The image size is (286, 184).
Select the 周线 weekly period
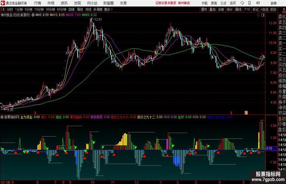click(x=80, y=9)
